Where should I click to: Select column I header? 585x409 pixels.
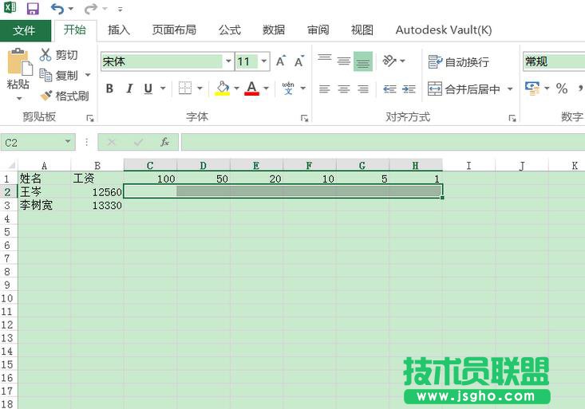(x=468, y=165)
